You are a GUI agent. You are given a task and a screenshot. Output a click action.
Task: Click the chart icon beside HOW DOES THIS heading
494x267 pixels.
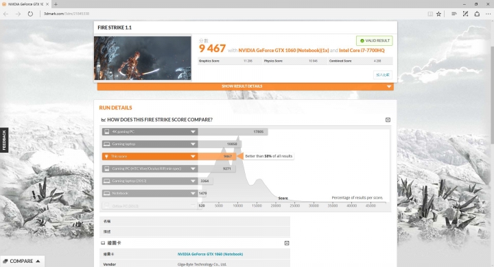pos(103,120)
